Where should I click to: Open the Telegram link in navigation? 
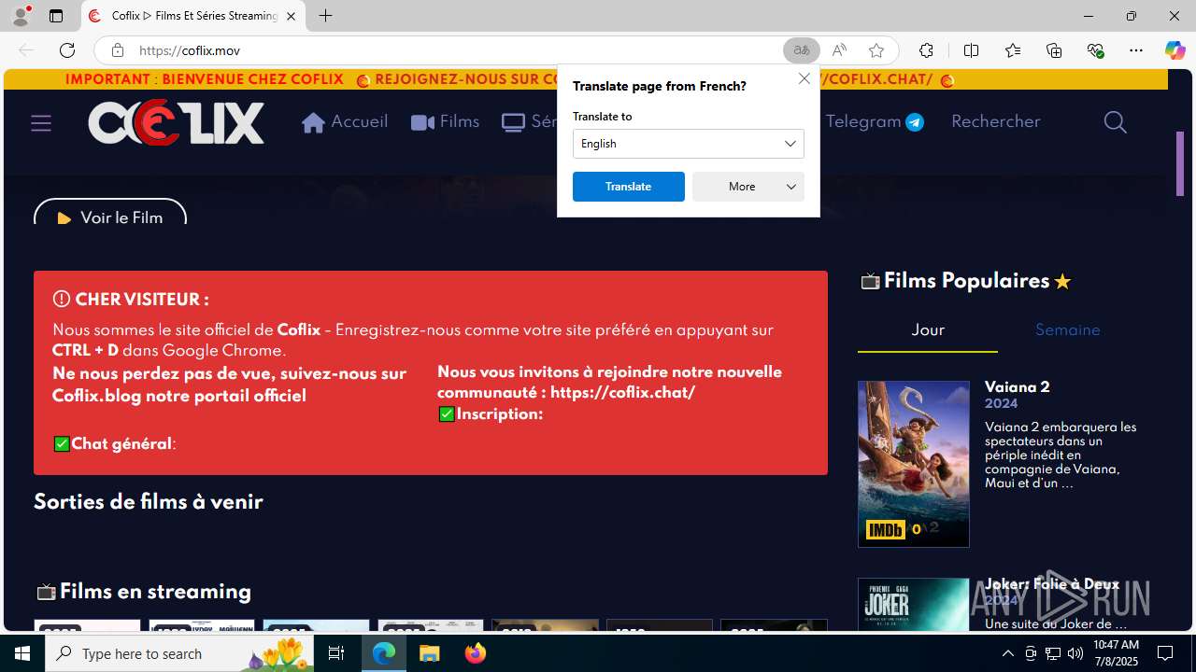[x=875, y=122]
